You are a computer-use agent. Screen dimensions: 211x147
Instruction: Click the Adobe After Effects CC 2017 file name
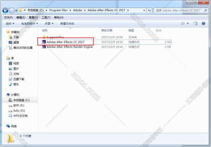66,42
